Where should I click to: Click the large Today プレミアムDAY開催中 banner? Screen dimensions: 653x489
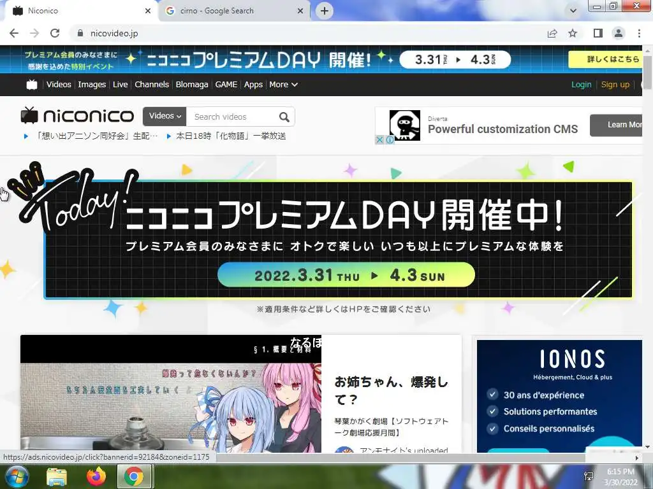[338, 239]
